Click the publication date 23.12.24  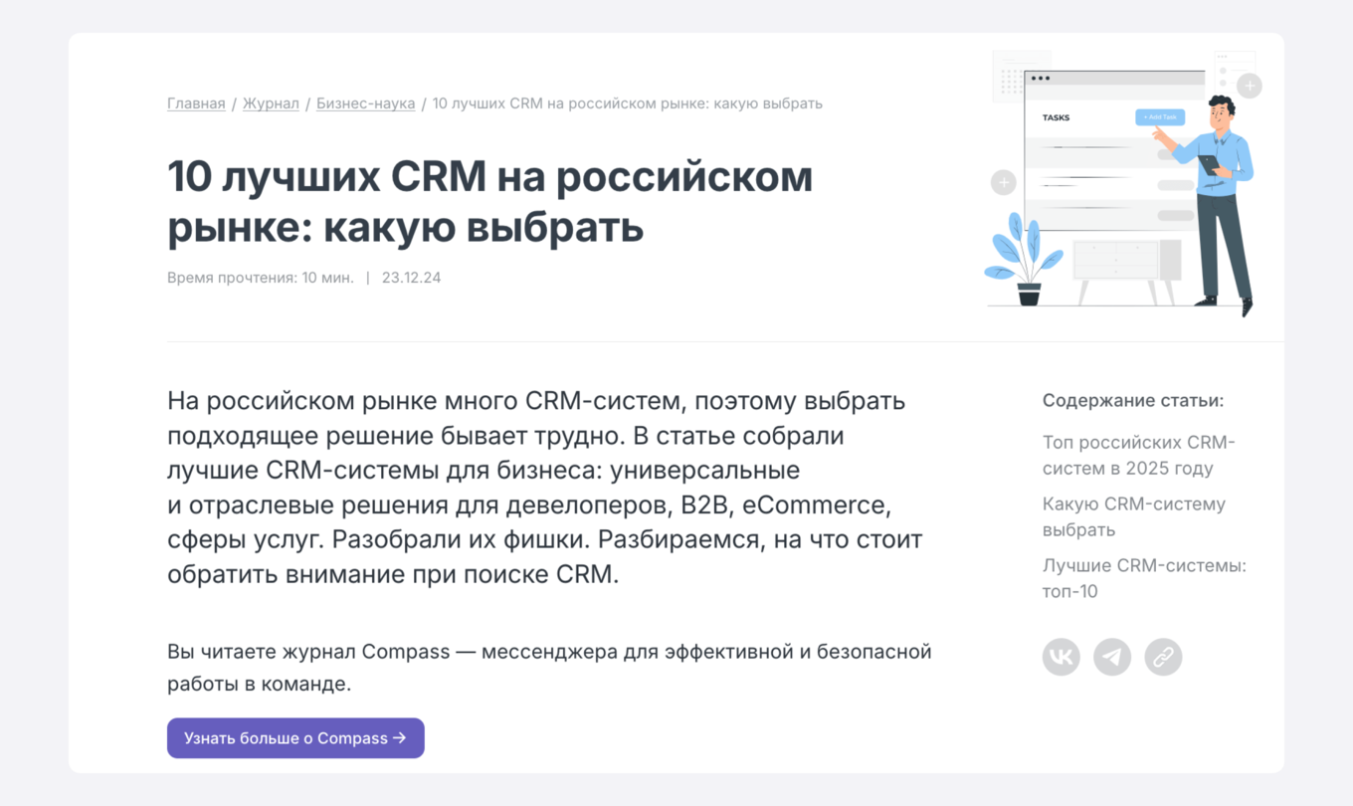411,278
